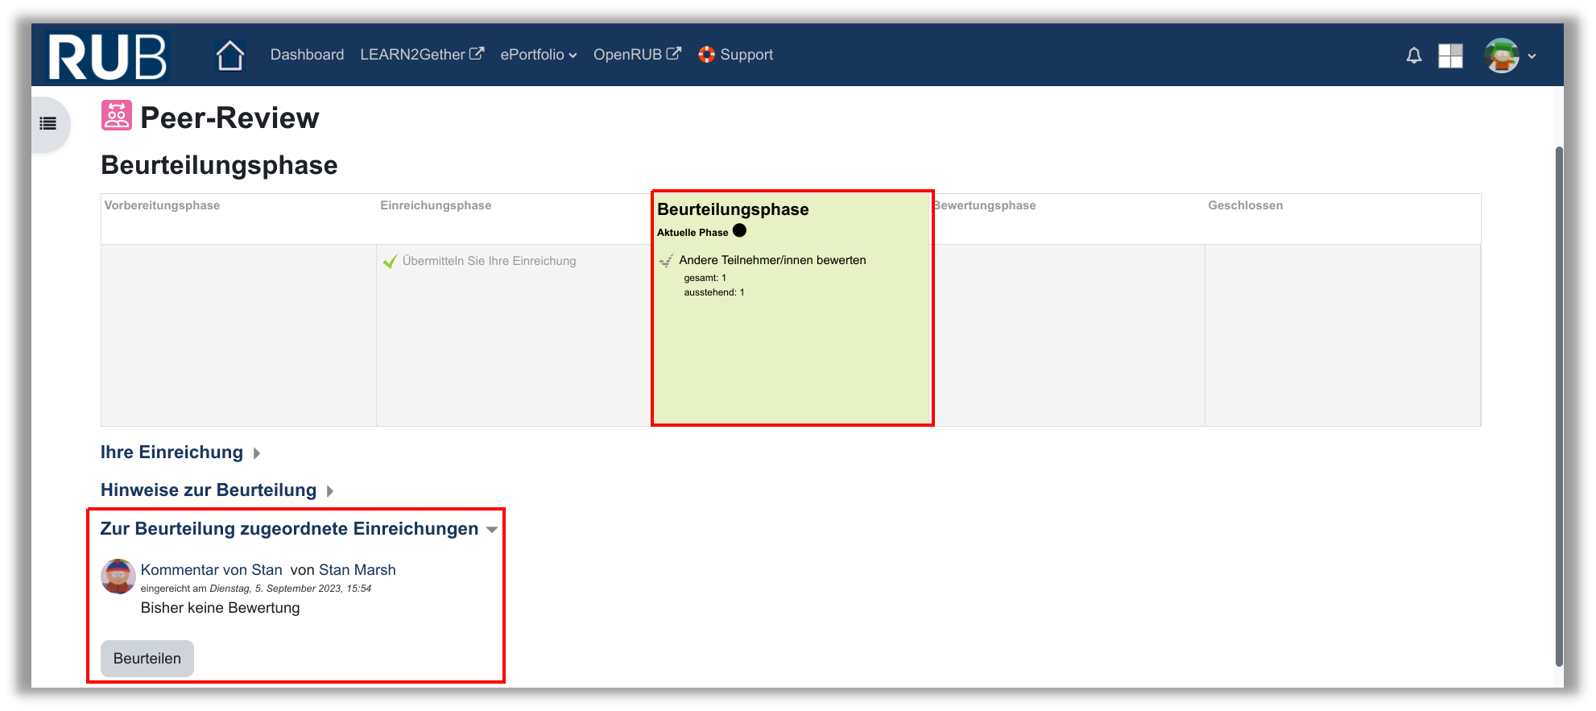
Task: Click the RUB logo
Action: 108,56
